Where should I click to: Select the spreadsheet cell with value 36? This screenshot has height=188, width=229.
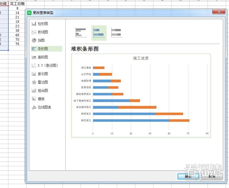click(x=17, y=30)
